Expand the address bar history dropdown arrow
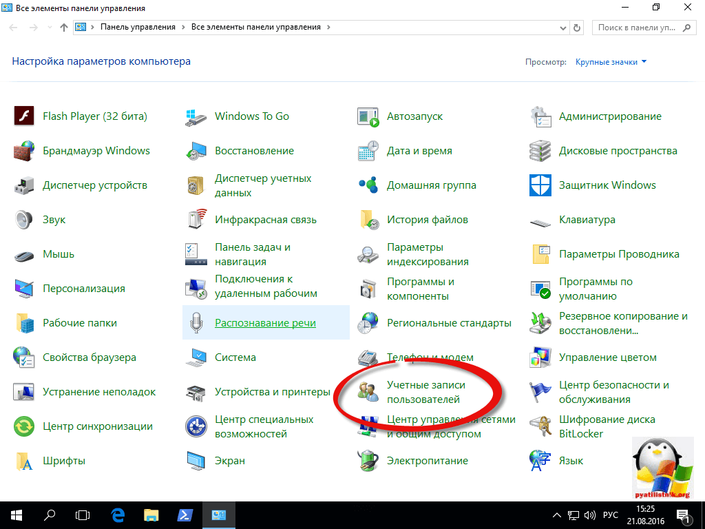The image size is (705, 529). [x=563, y=28]
